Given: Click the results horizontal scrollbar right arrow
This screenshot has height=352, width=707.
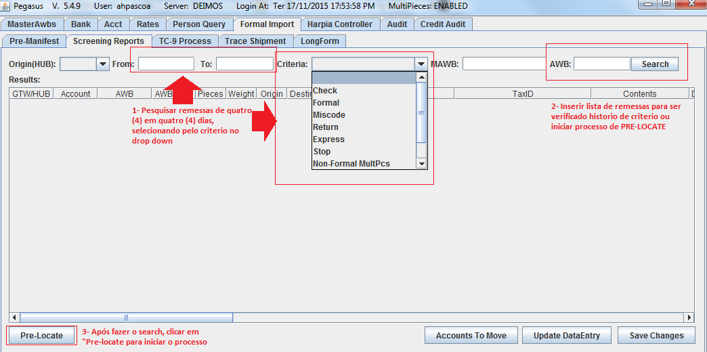Looking at the screenshot, I should pyautogui.click(x=689, y=317).
